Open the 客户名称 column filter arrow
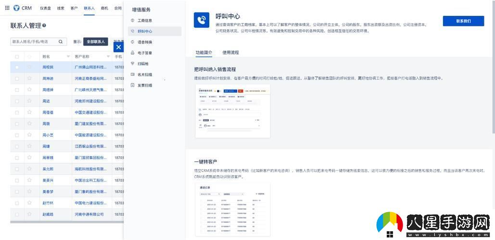 tap(108, 57)
